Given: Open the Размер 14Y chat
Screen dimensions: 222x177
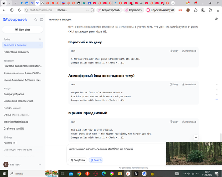Looking at the screenshot, I should [x=23, y=143].
